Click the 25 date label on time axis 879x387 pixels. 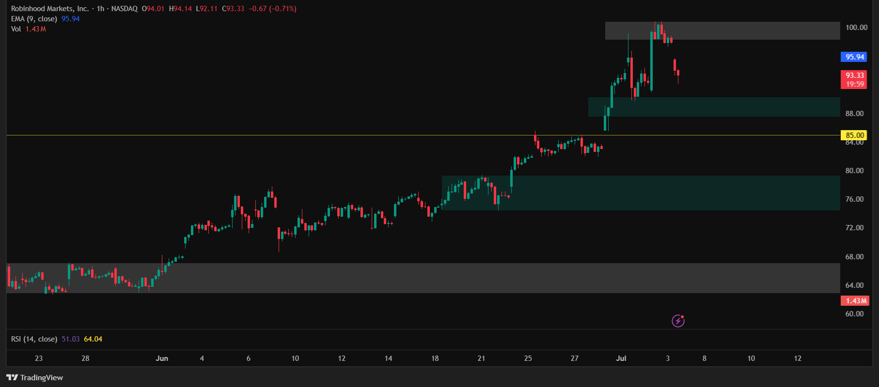[528, 358]
